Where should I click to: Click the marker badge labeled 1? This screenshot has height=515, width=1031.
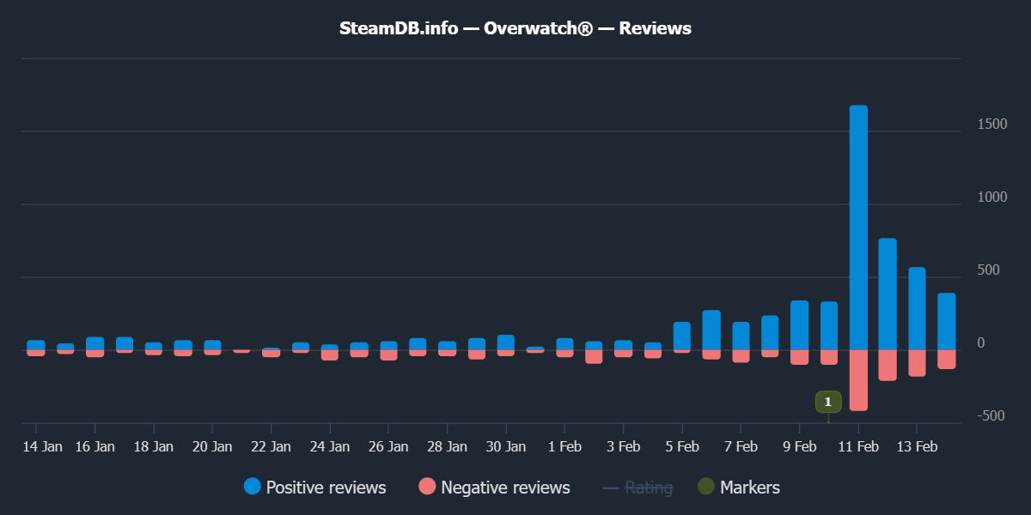(828, 402)
